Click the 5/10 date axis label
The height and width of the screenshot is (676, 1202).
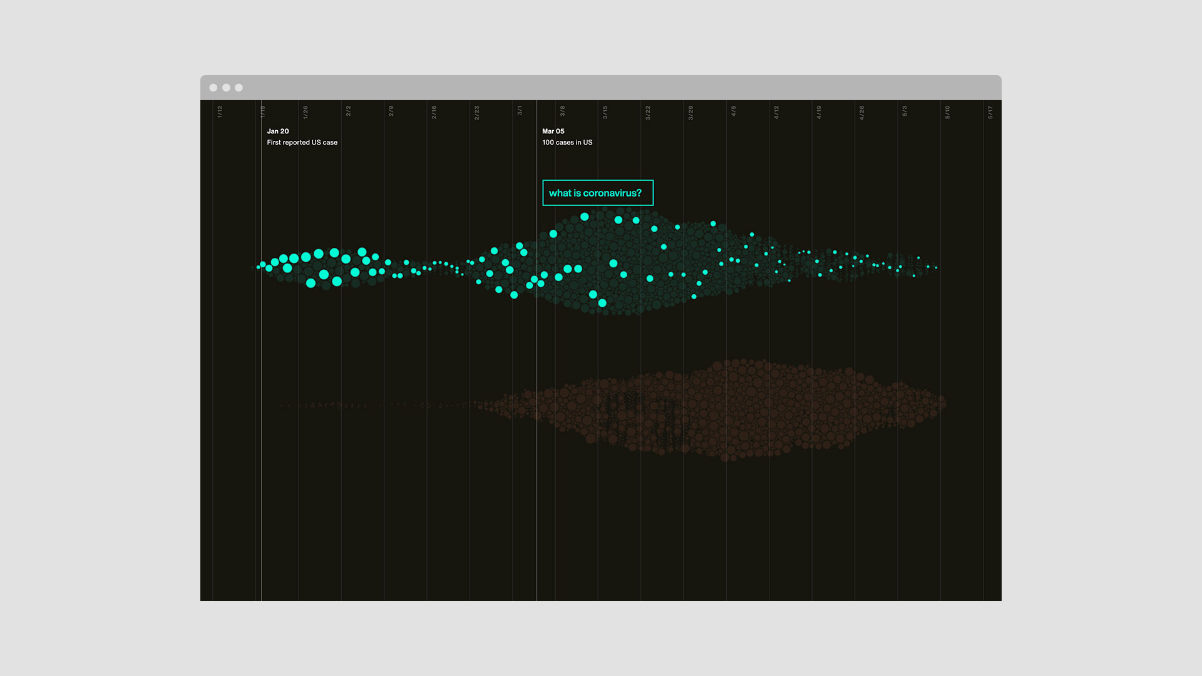pos(947,112)
